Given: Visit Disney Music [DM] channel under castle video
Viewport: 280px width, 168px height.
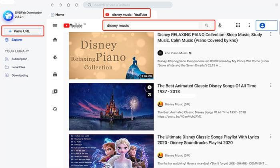Looking at the screenshot, I should (178, 104).
